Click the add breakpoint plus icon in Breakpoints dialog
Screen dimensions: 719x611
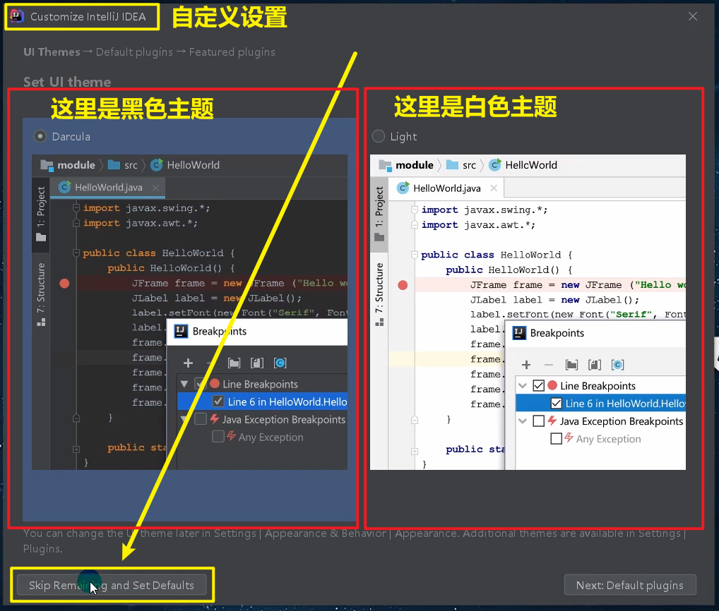click(186, 363)
